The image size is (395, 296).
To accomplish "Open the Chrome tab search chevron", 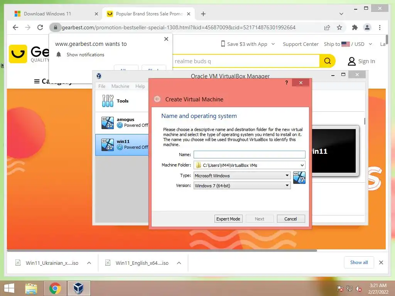I will click(341, 14).
